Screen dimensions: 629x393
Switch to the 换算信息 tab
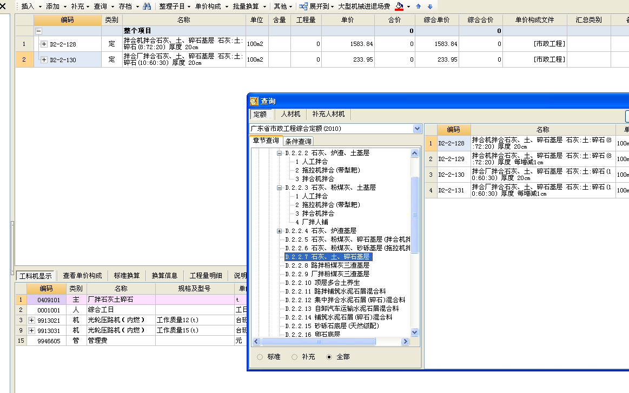click(x=164, y=276)
